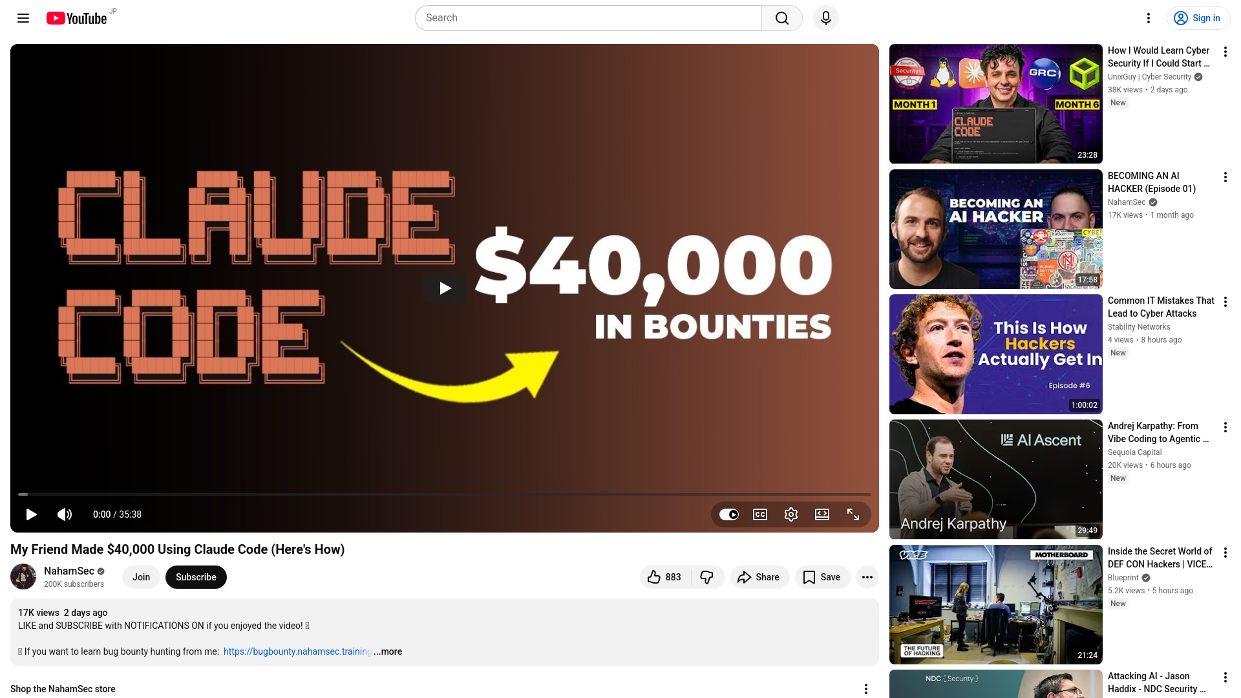Open the bugbounty.nahamsec.training link
This screenshot has width=1241, height=698.
pos(297,651)
